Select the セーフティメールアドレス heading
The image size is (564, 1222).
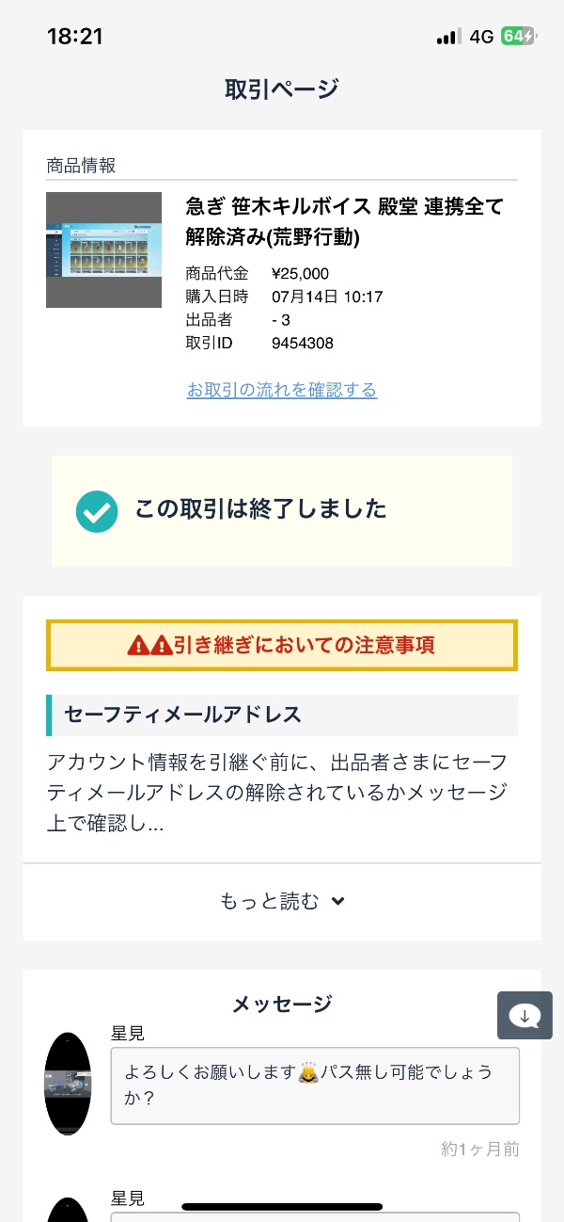click(183, 715)
